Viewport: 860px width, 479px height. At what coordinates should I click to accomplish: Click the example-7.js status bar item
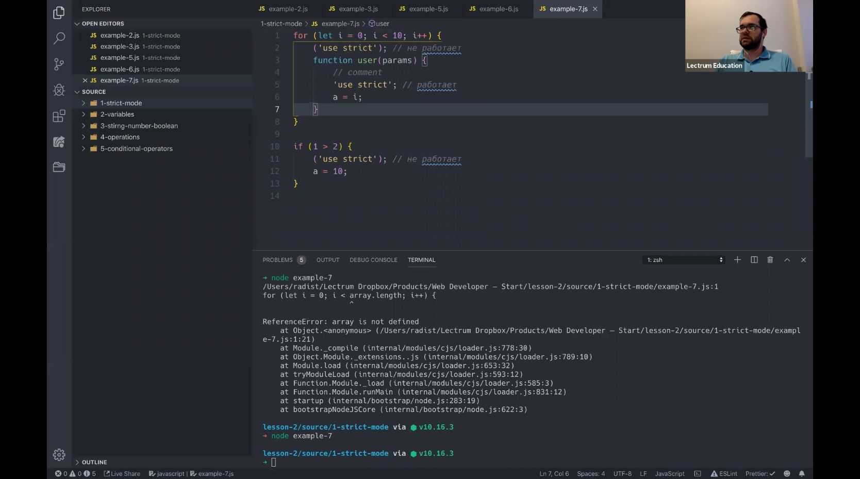coord(212,473)
